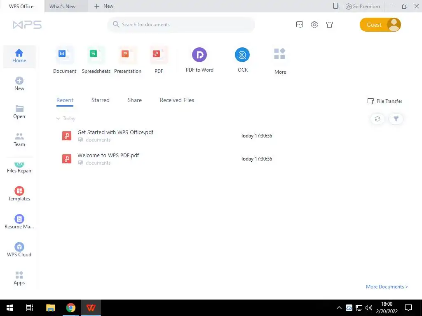Screen dimensions: 422x316
Task: Open a New tab
Action: click(x=103, y=6)
